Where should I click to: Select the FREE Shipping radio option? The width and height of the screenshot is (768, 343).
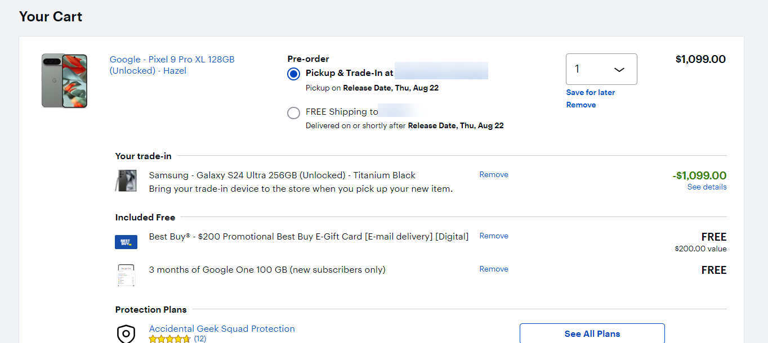293,112
